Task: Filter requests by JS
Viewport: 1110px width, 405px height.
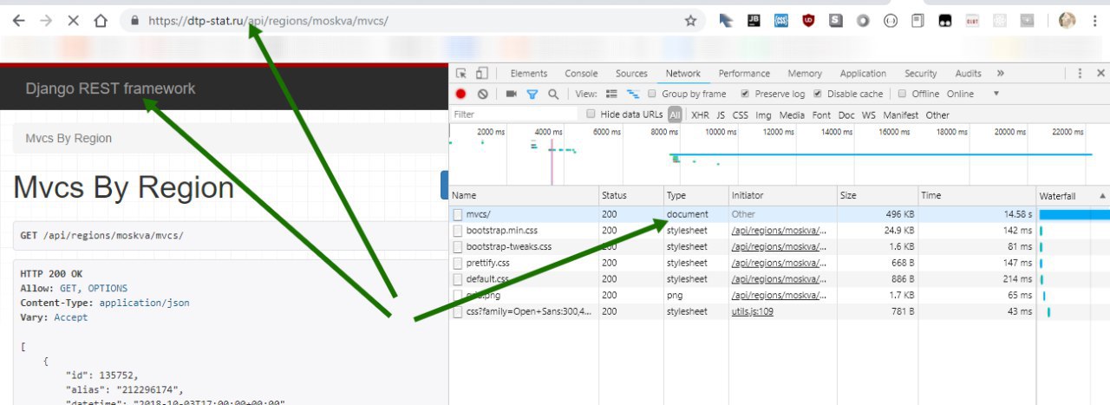Action: [x=721, y=114]
